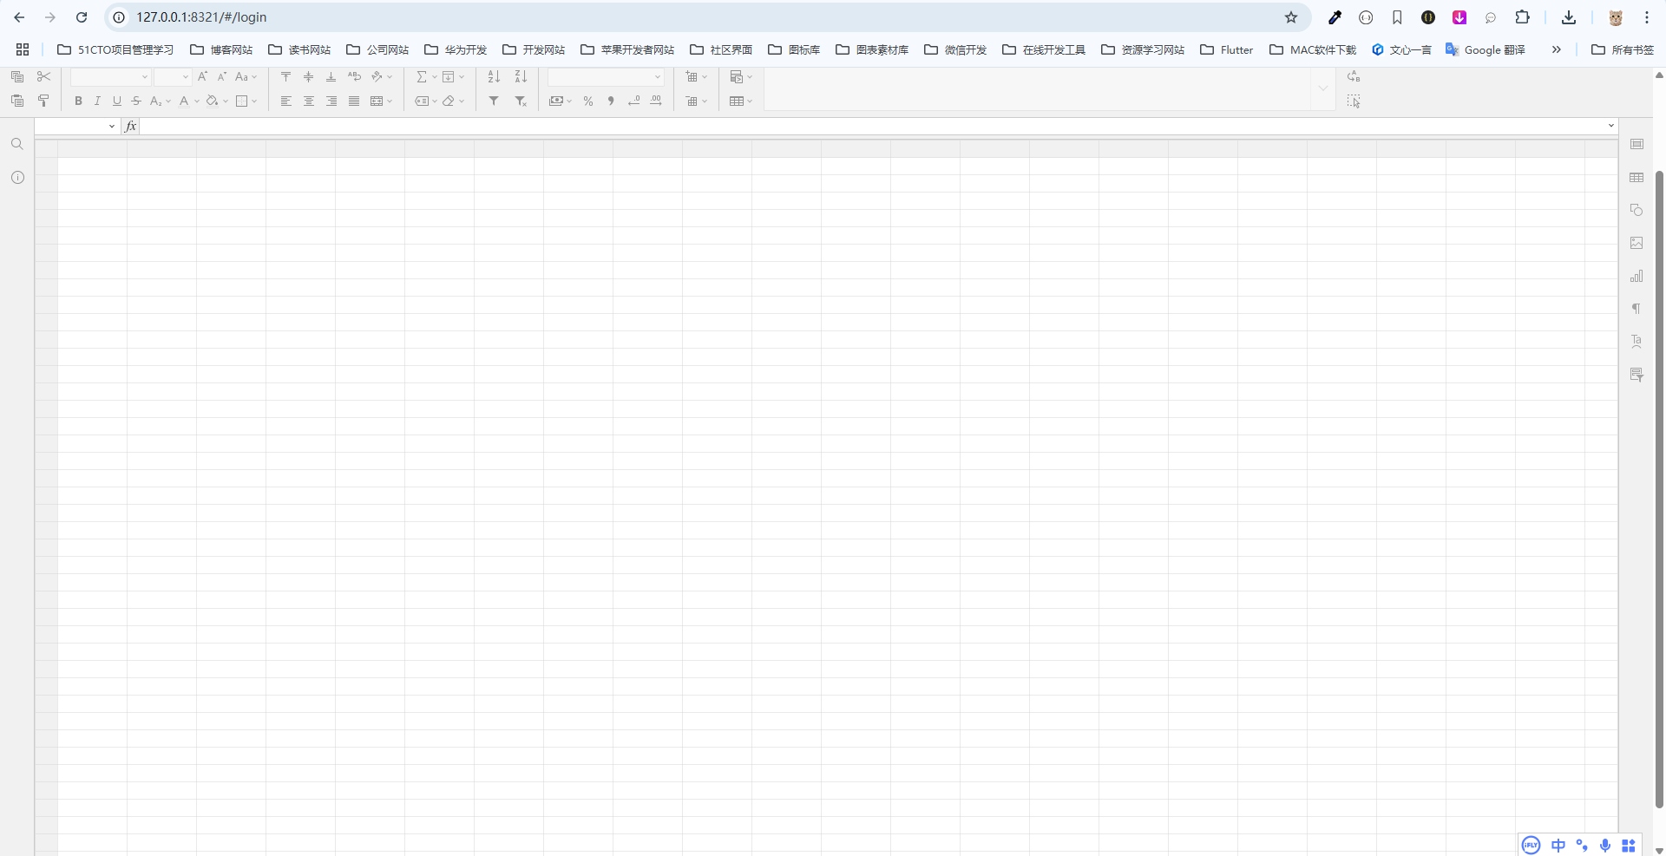
Task: Center text horizontally
Action: [x=308, y=101]
